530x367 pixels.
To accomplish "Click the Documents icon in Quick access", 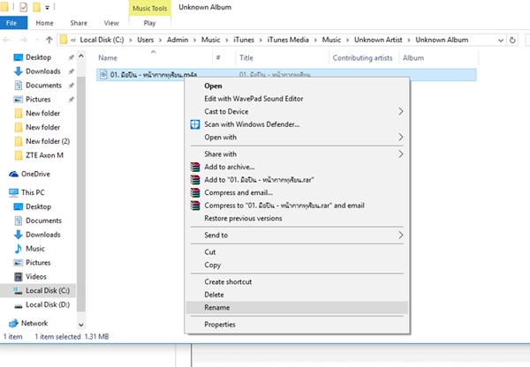I will 19,86.
